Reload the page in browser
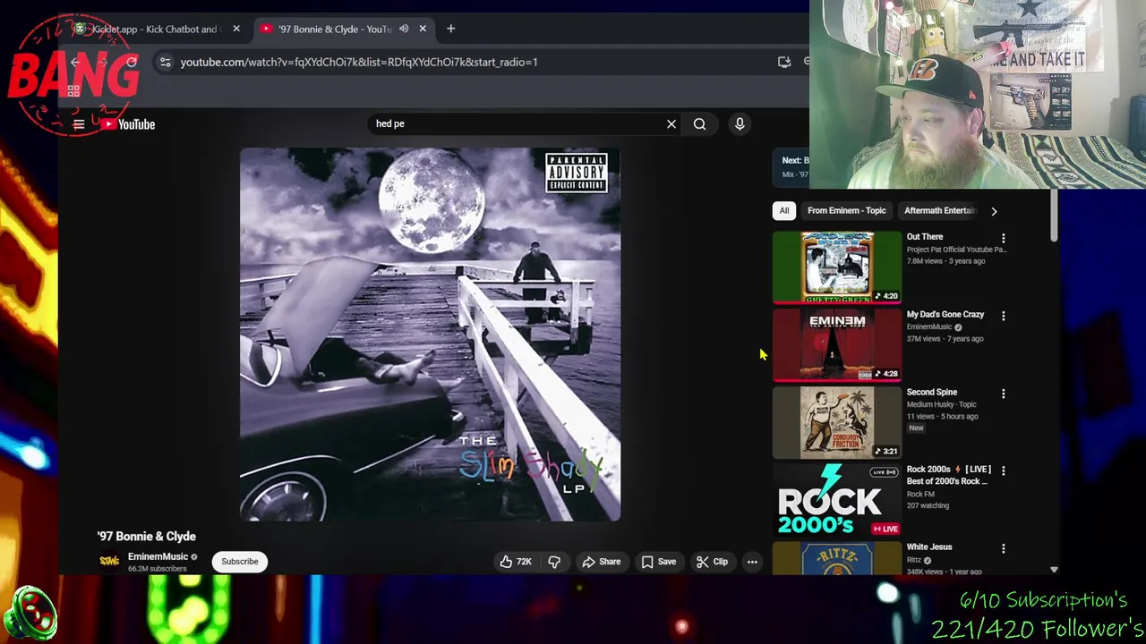This screenshot has width=1146, height=644. 132,62
